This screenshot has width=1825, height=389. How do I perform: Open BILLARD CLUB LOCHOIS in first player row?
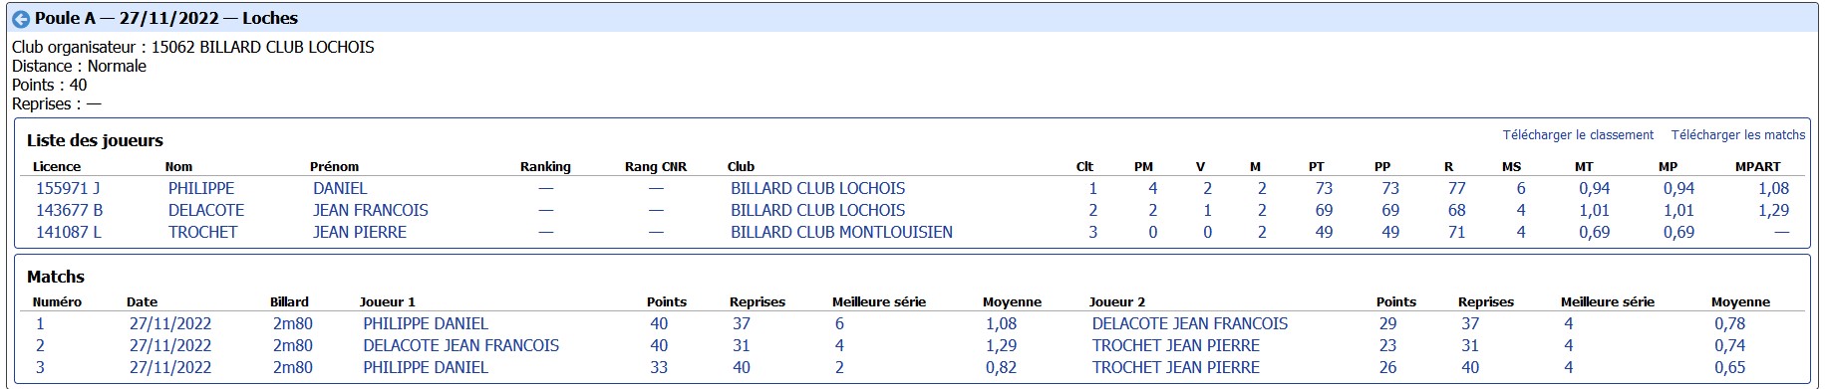tap(818, 188)
